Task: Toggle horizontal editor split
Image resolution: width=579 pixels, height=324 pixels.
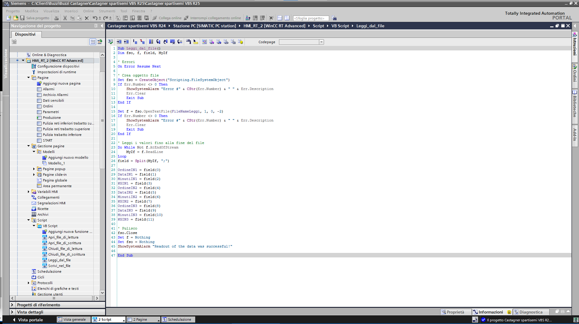Action: [x=280, y=18]
